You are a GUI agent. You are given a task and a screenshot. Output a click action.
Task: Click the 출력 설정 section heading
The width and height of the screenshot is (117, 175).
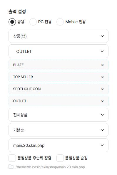coord(17,11)
